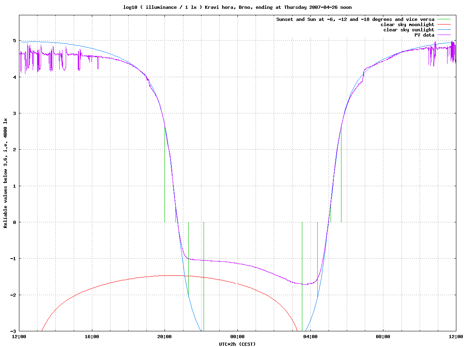This screenshot has height=347, width=464.
Task: Click the y-axis tick label -3
Action: tap(13, 331)
